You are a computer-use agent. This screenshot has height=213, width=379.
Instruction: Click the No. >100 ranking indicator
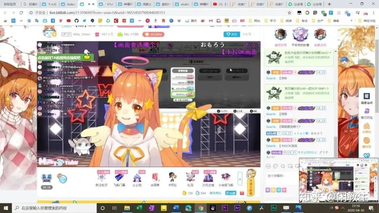click(128, 34)
